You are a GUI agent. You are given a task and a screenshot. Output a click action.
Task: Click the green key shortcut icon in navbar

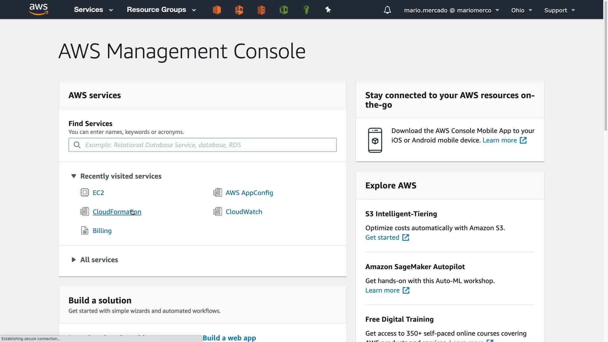pos(306,10)
